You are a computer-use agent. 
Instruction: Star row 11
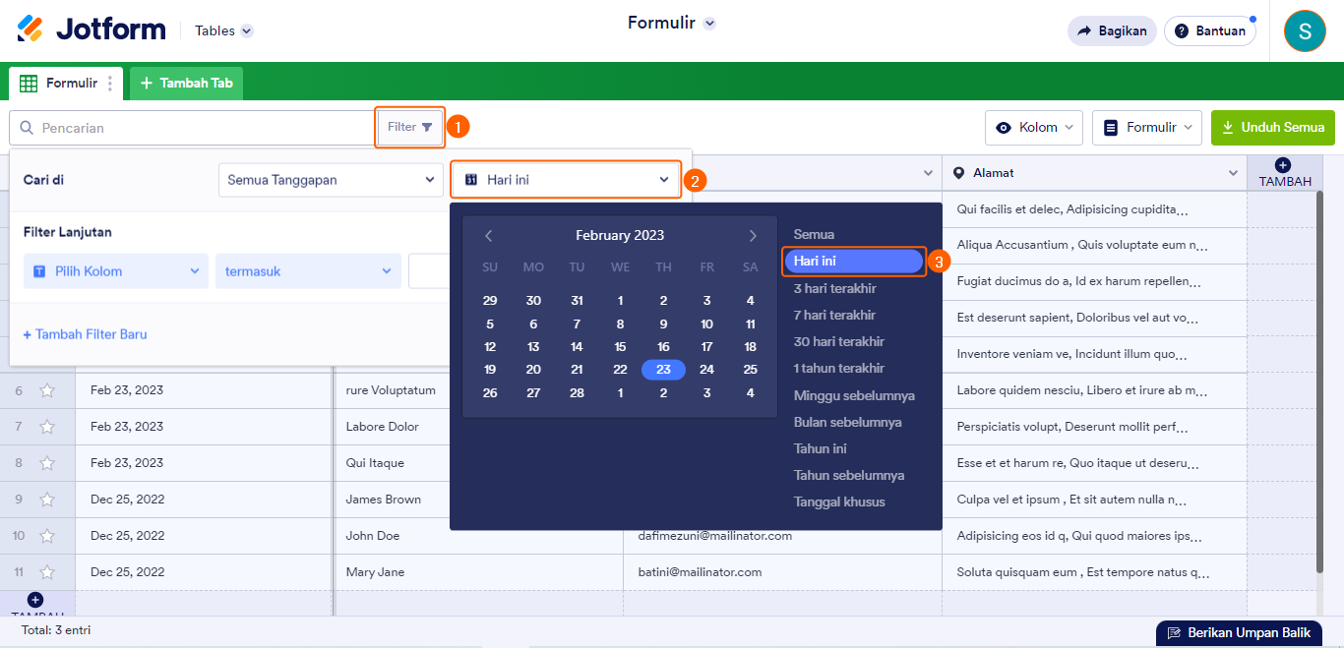(47, 572)
